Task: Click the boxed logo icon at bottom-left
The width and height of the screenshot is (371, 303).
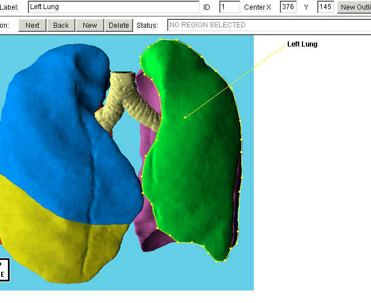Action: tap(3, 270)
